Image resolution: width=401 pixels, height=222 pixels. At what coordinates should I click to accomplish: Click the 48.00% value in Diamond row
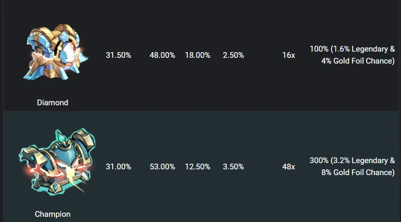point(162,55)
